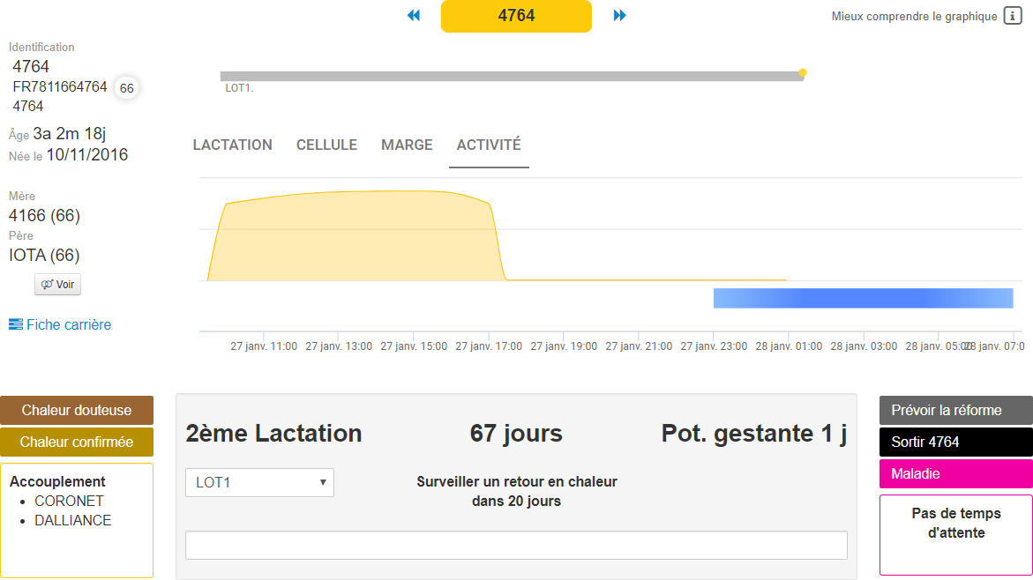The height and width of the screenshot is (580, 1033).
Task: Click '2ème Lactation' heading
Action: coord(273,433)
